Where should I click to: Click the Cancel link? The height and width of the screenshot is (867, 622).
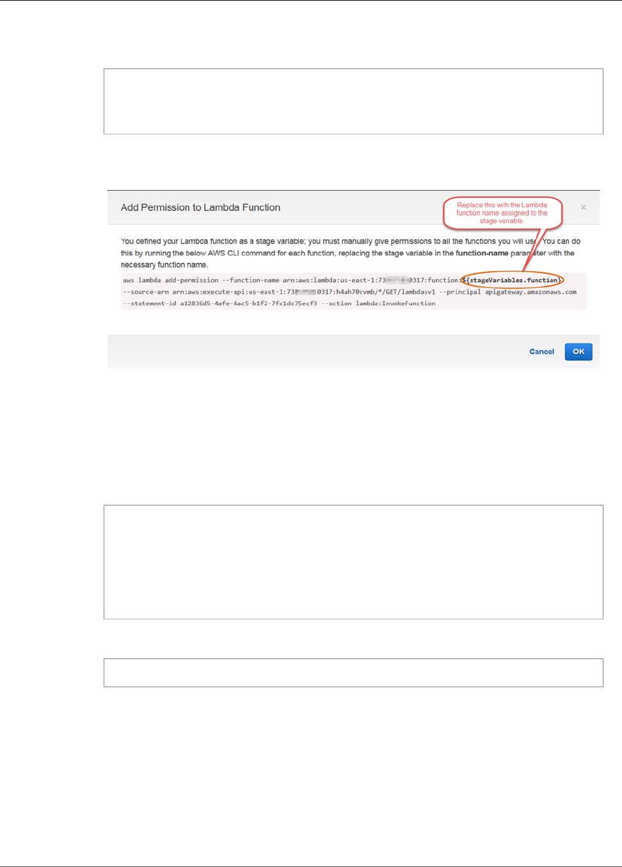tap(541, 352)
